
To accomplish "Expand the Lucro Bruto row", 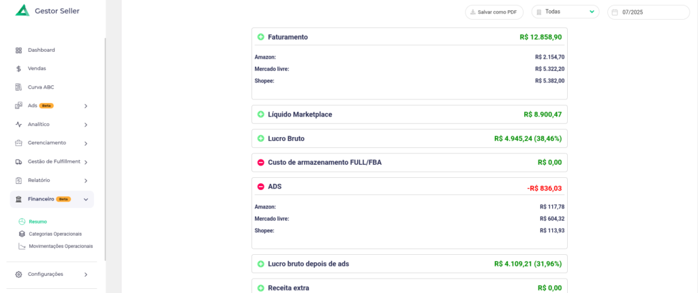I will tap(410, 138).
